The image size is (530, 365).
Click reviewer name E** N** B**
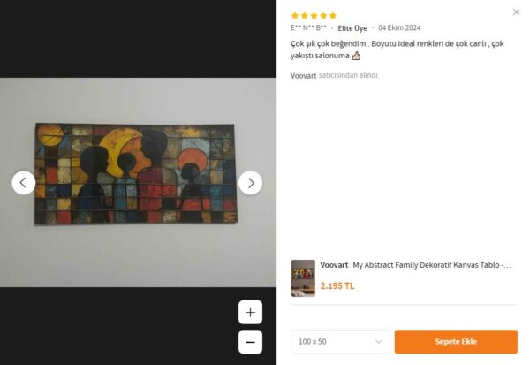(308, 28)
